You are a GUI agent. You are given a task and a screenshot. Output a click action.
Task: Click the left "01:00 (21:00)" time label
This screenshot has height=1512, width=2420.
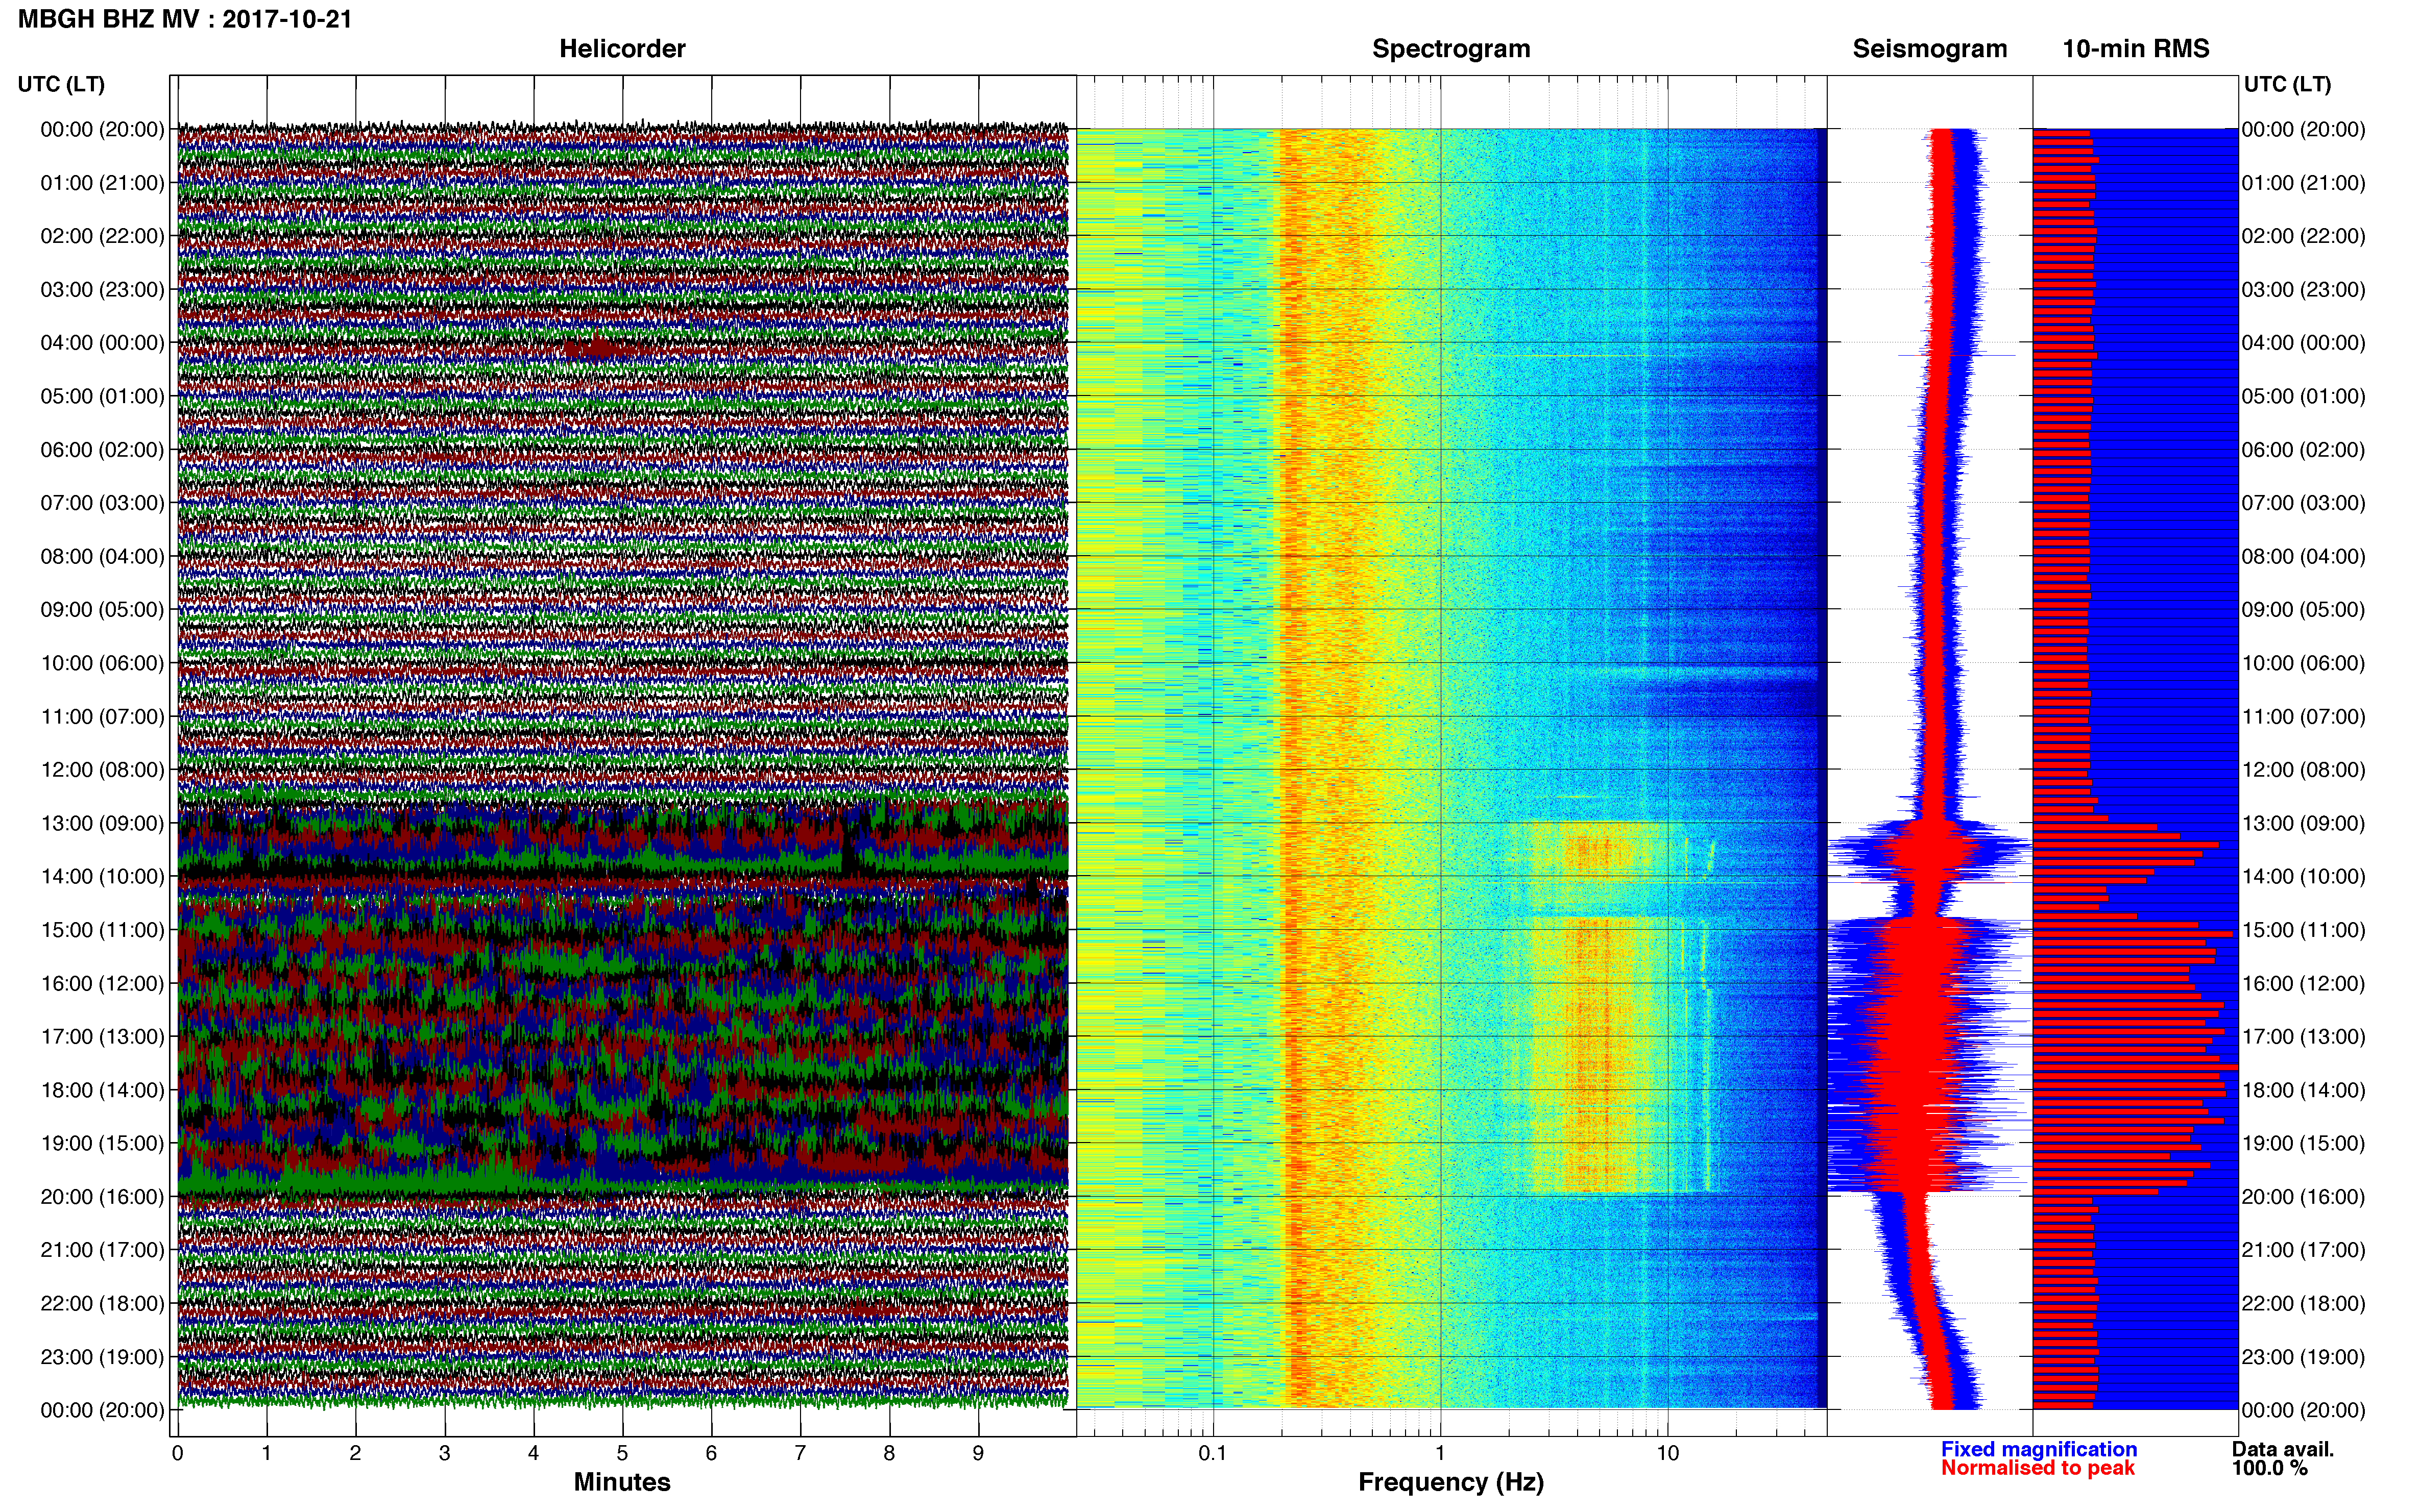(x=102, y=183)
